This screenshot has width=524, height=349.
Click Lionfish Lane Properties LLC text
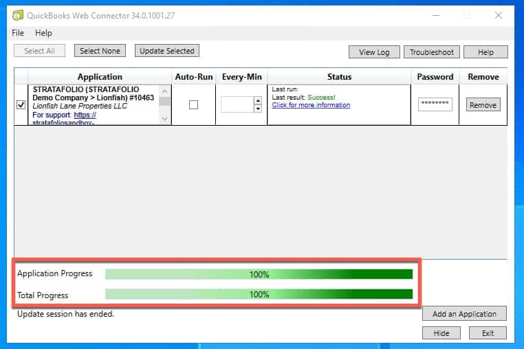point(80,106)
